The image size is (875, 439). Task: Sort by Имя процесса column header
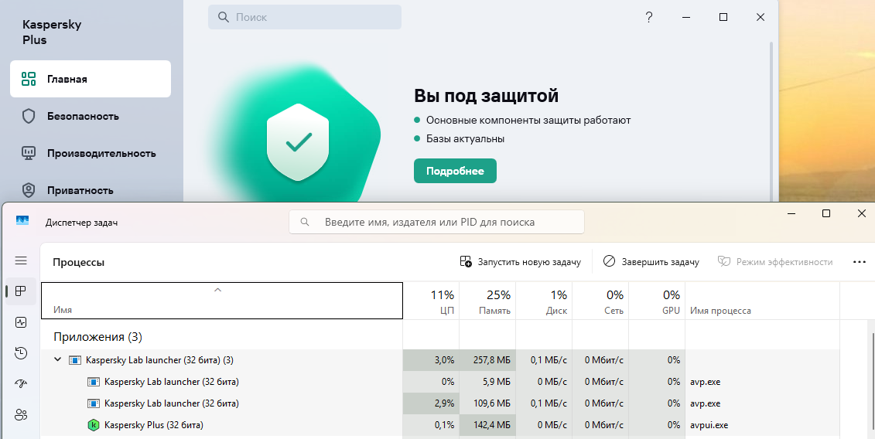762,301
